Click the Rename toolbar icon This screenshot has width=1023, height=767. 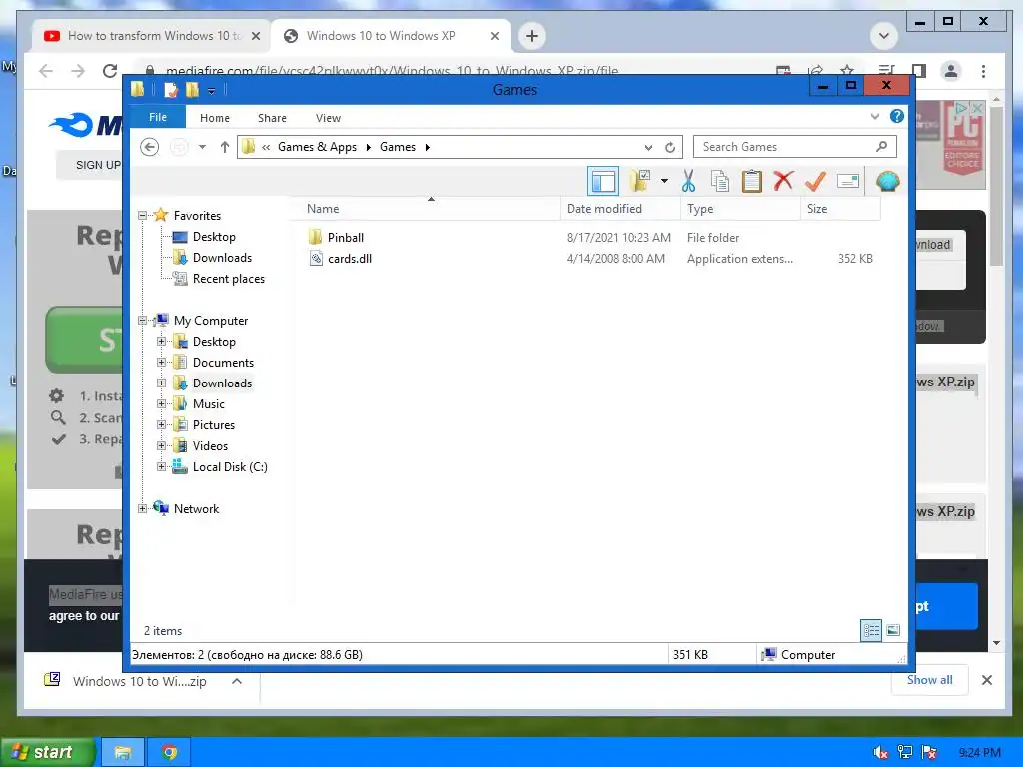click(x=847, y=181)
